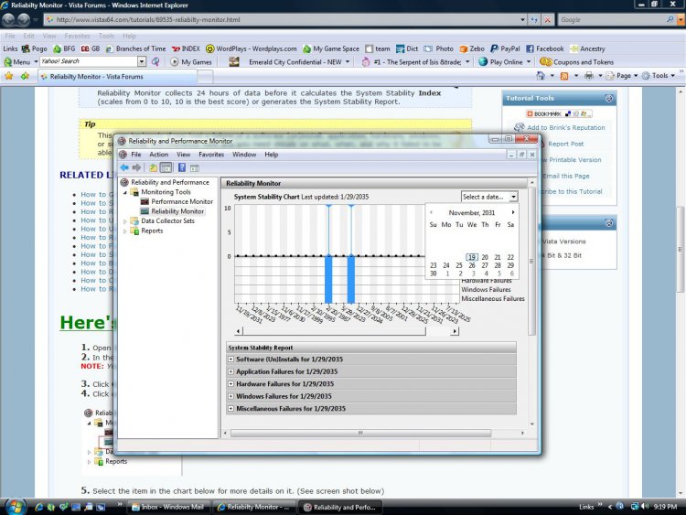Click the IE Home icon
This screenshot has width=686, height=515.
pos(541,76)
